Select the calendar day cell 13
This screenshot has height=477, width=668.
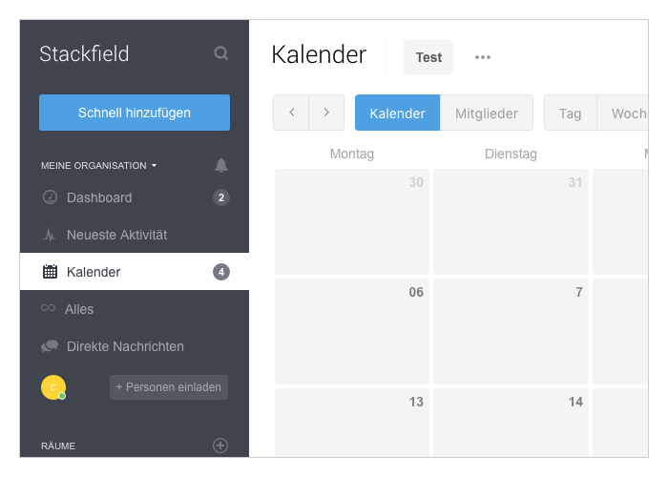click(x=352, y=422)
